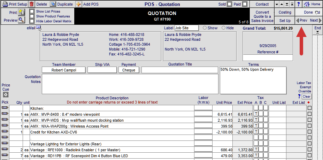Open the Team Member dropdown with Robert Campol
This screenshot has width=323, height=160.
[x=64, y=70]
